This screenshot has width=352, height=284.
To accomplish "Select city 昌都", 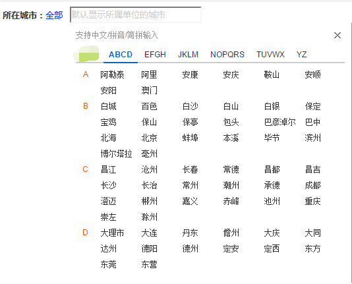I will pyautogui.click(x=272, y=169).
